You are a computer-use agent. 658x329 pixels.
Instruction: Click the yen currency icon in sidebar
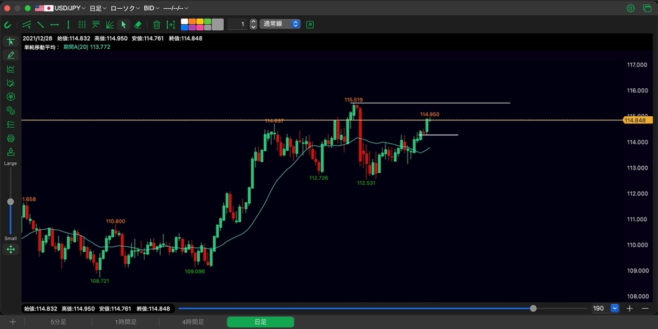coord(10,97)
